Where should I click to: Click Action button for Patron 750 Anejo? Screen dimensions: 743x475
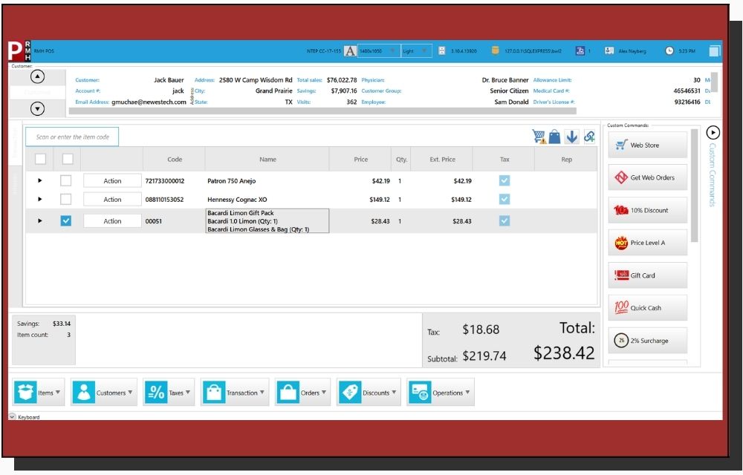coord(112,181)
